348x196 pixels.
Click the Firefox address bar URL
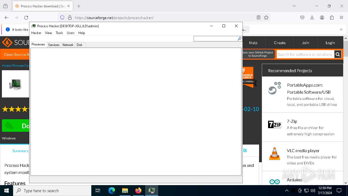pos(114,18)
